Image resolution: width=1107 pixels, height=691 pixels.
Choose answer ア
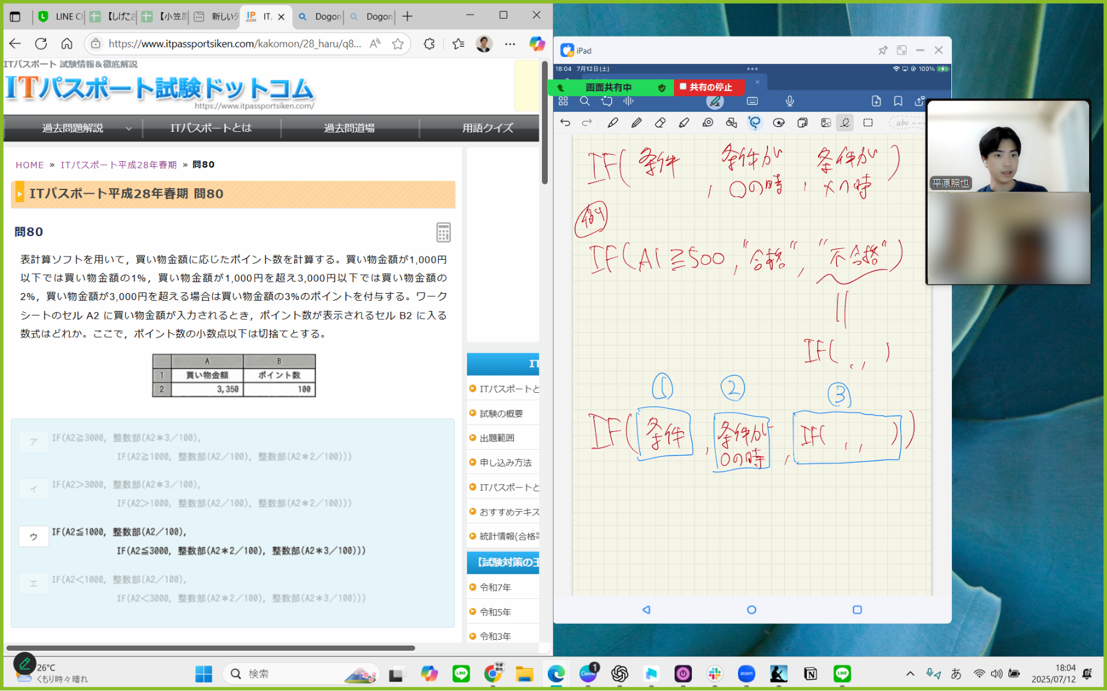[33, 441]
